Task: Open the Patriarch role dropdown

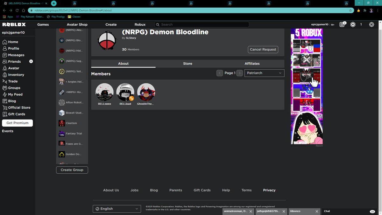Action: (x=264, y=73)
